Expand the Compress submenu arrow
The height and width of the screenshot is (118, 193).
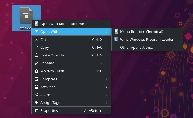click(x=107, y=79)
